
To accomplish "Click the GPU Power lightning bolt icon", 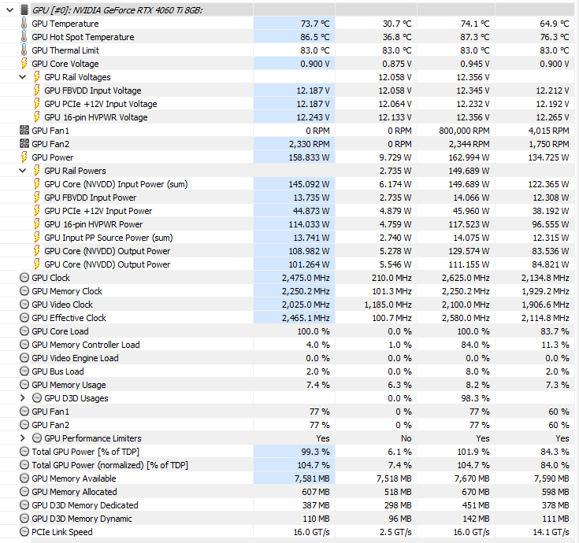I will [24, 157].
